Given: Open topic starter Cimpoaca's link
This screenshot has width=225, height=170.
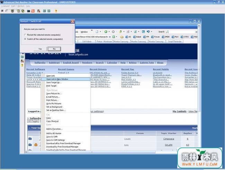Looking at the screenshot, I should point(169,139).
